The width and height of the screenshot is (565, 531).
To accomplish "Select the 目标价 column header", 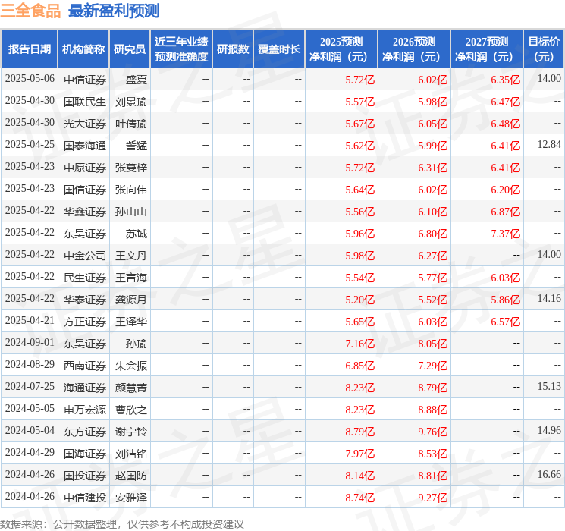I will (x=544, y=49).
